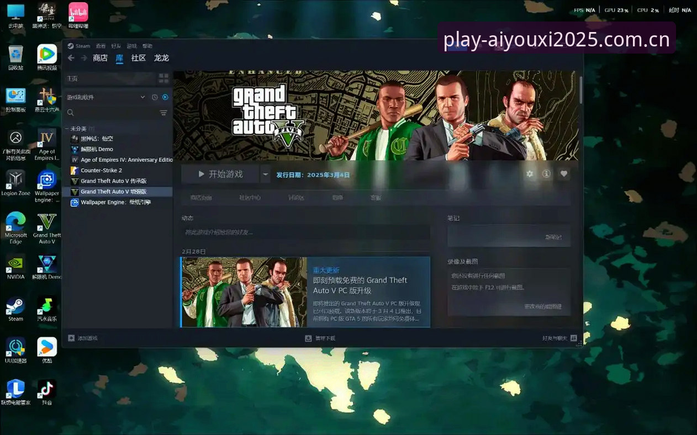Click the 开始游戏 play button

coord(220,174)
